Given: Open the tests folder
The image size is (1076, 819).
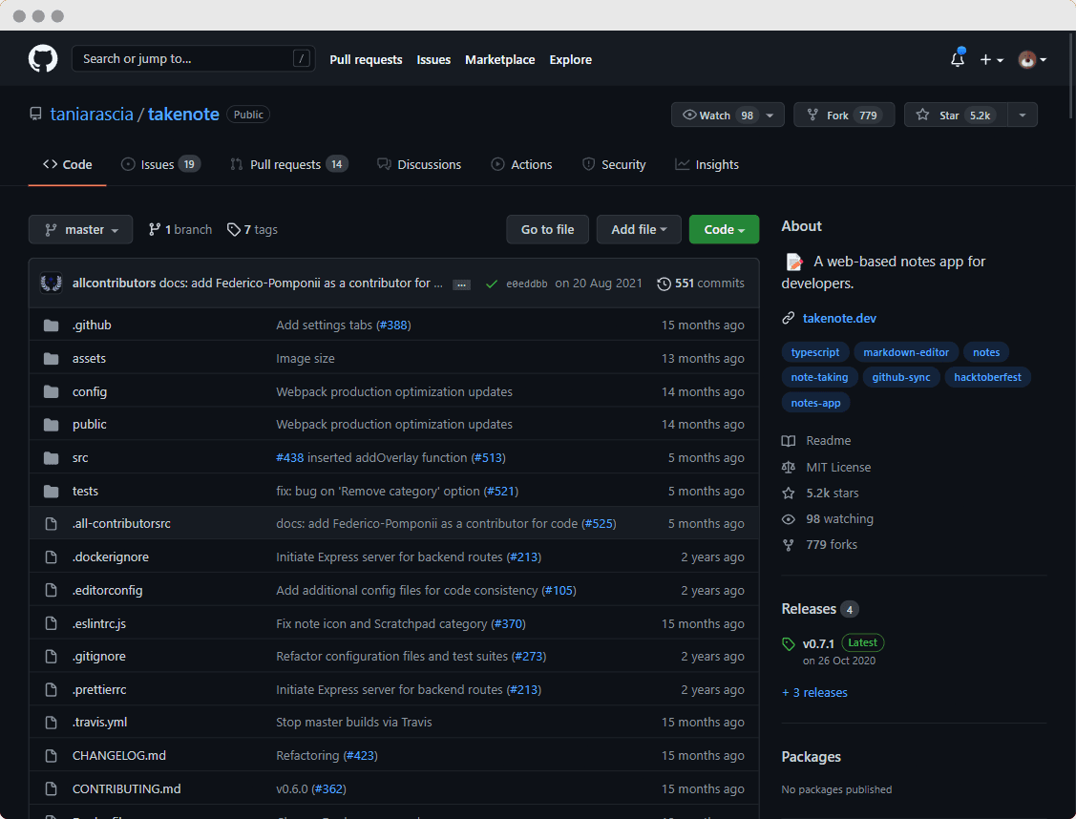Looking at the screenshot, I should (x=85, y=492).
